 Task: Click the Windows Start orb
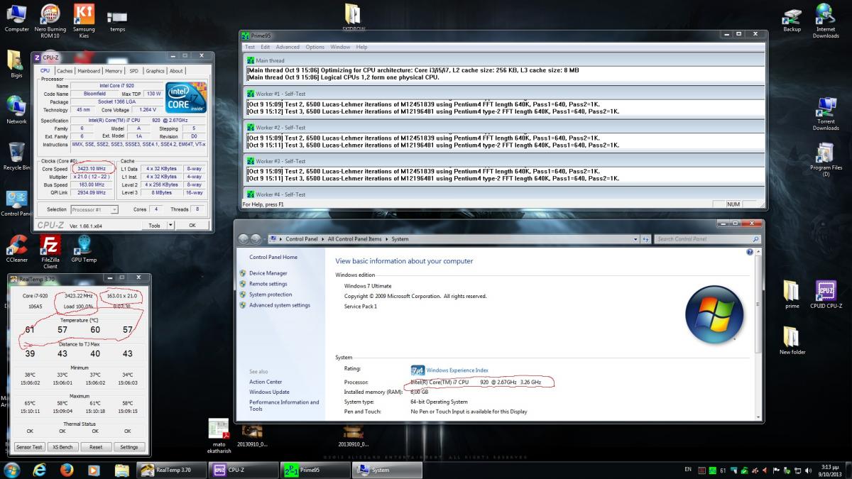pos(12,469)
